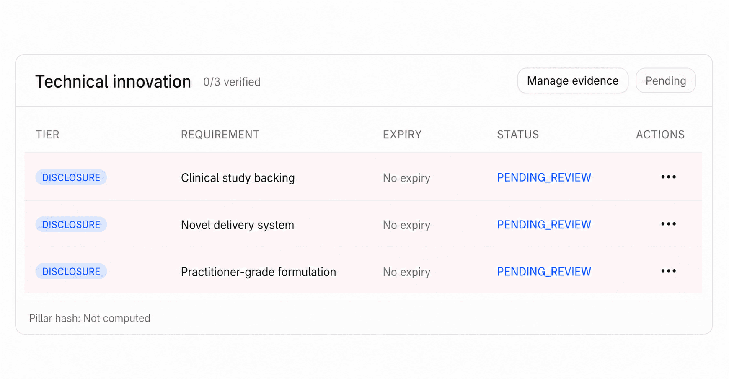The image size is (729, 379).
Task: Open actions menu for Practitioner-grade formulation
Action: point(668,271)
